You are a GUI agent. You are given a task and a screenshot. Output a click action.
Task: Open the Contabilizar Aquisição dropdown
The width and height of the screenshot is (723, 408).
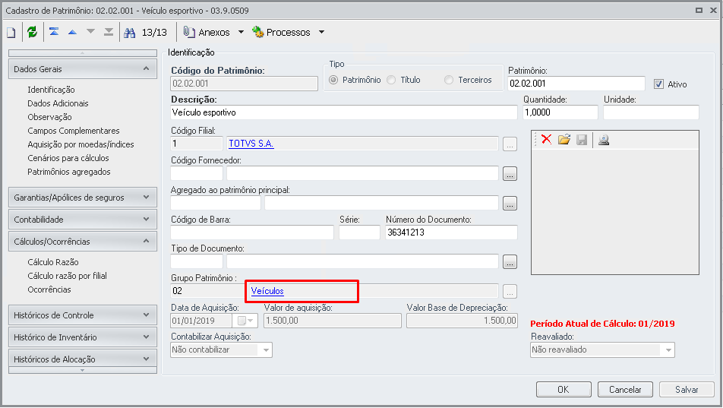(266, 349)
